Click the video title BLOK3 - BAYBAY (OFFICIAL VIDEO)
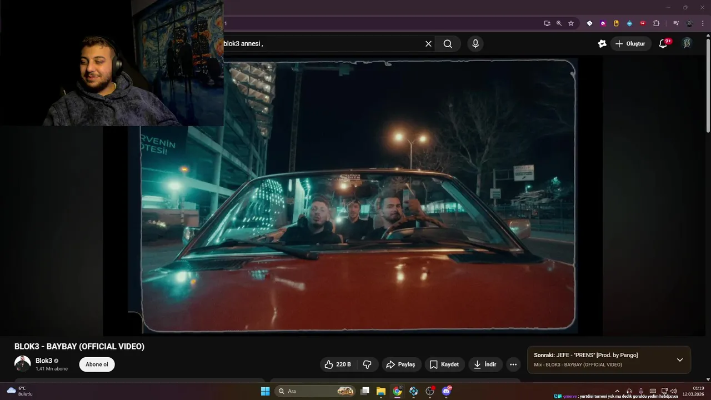Screen dimensions: 711x400 click(x=79, y=346)
